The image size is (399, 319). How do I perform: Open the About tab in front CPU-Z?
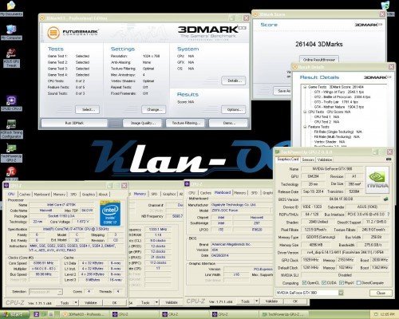click(x=103, y=195)
